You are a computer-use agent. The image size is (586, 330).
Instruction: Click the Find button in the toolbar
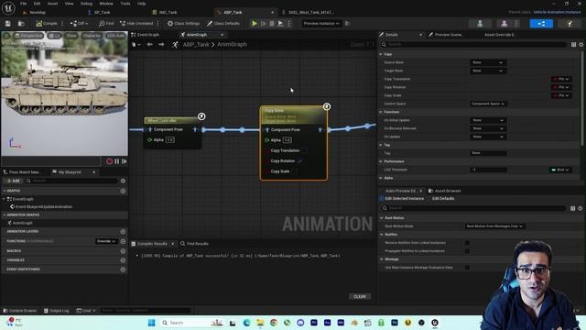tap(106, 23)
